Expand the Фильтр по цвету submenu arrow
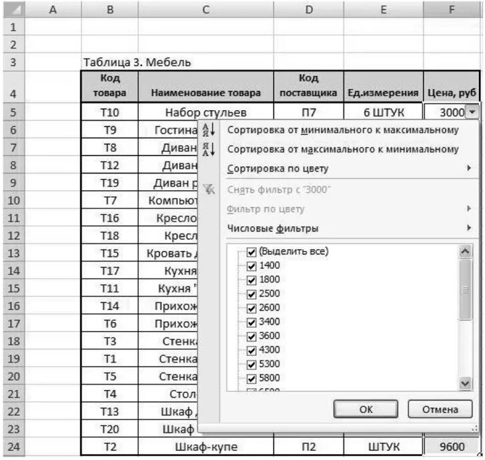 pyautogui.click(x=469, y=209)
